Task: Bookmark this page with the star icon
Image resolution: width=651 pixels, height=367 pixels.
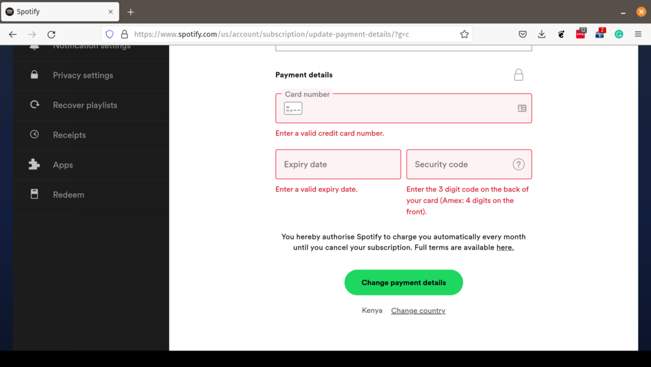Action: click(x=464, y=34)
